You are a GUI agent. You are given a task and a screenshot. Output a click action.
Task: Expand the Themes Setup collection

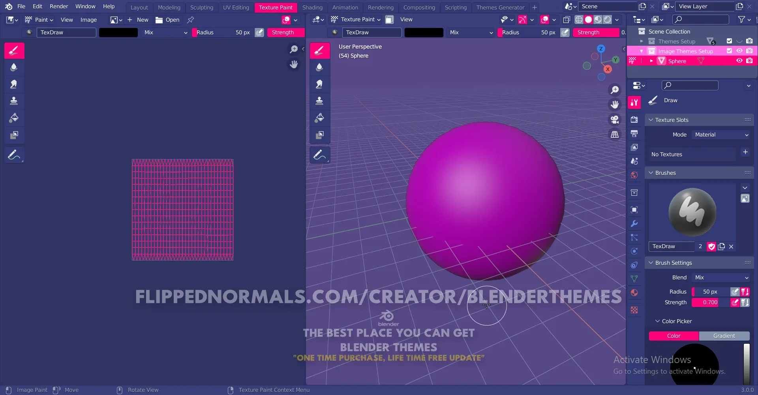(642, 41)
